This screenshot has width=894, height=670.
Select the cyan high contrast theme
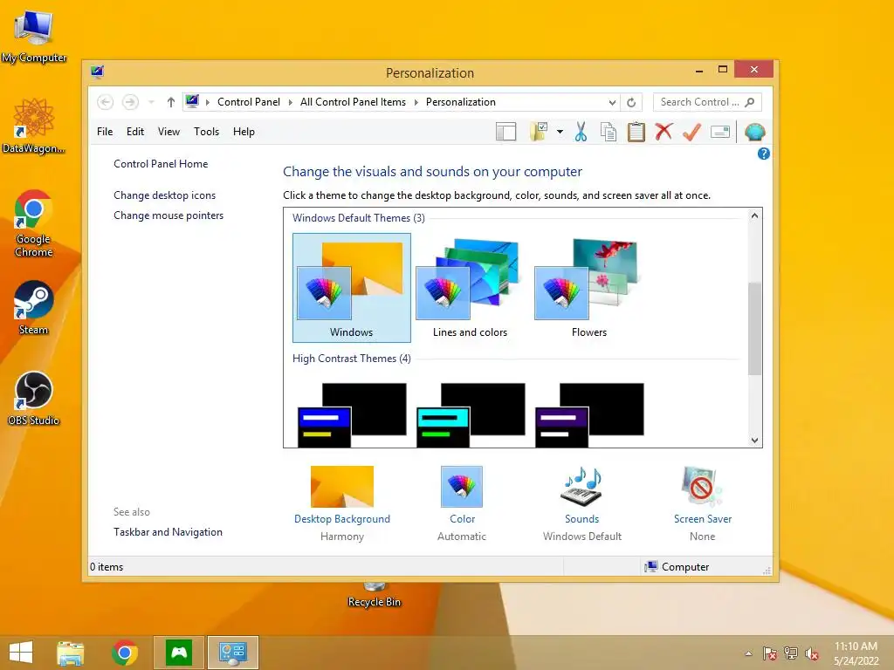pos(471,414)
